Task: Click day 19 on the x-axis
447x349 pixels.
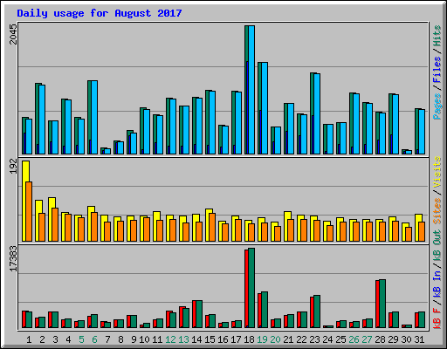Action: [262, 339]
